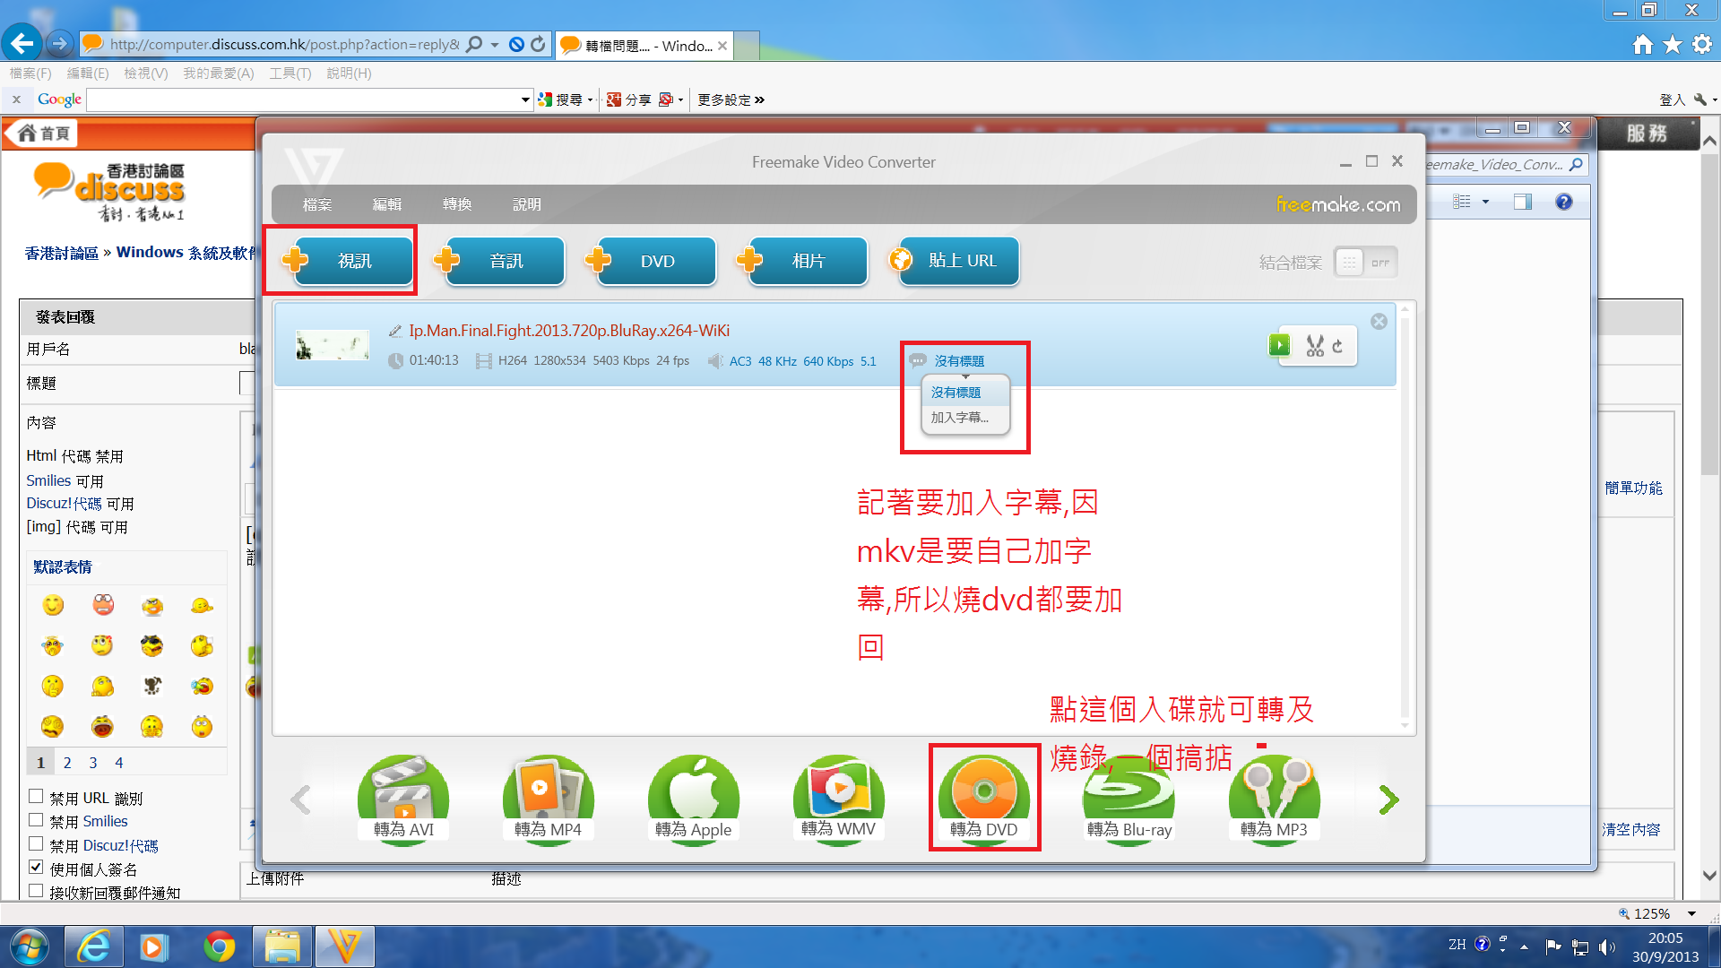Image resolution: width=1721 pixels, height=968 pixels.
Task: Click 清空內容 link on forum page
Action: click(x=1631, y=830)
